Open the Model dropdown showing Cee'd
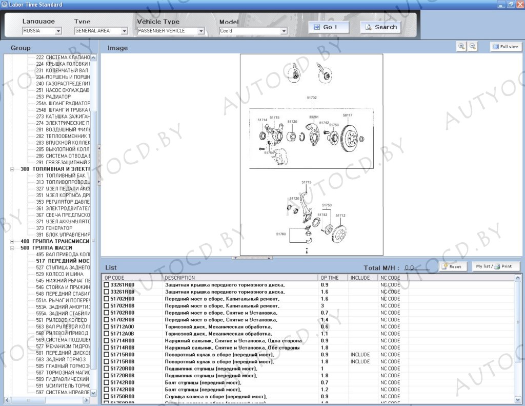The height and width of the screenshot is (406, 525). (284, 31)
